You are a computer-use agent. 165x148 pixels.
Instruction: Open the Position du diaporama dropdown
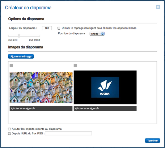tap(97, 34)
